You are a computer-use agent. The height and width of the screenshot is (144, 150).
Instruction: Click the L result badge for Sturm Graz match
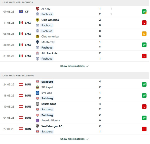144,107
